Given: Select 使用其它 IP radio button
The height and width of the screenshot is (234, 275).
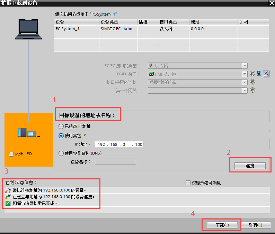Looking at the screenshot, I should 61,135.
